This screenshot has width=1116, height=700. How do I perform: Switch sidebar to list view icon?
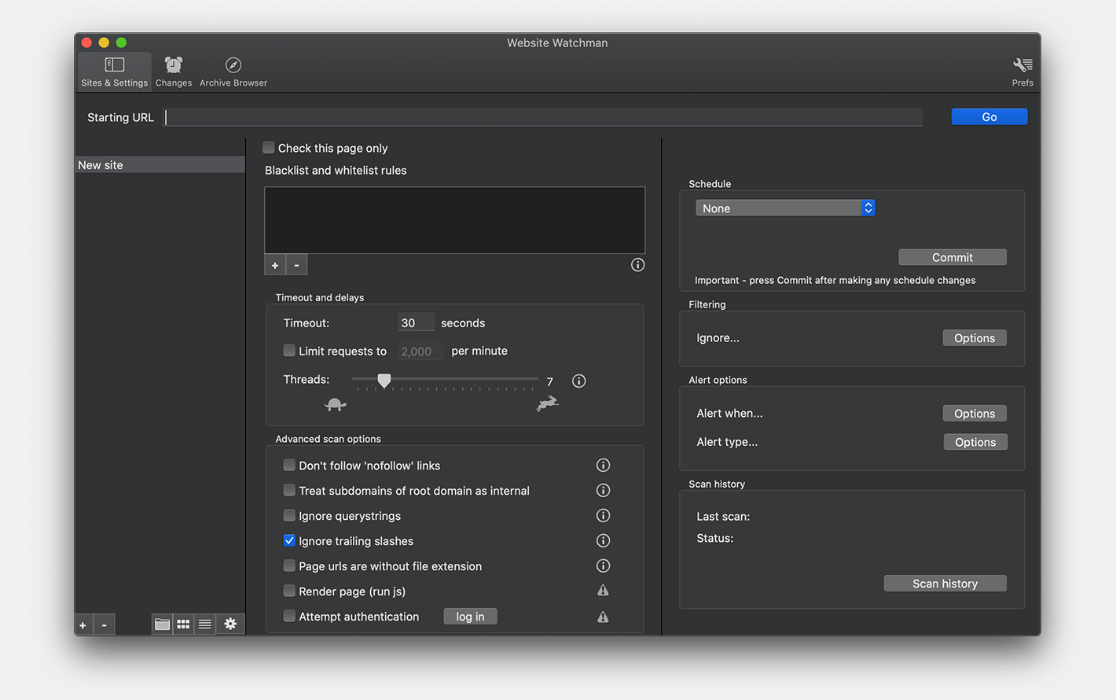[204, 624]
